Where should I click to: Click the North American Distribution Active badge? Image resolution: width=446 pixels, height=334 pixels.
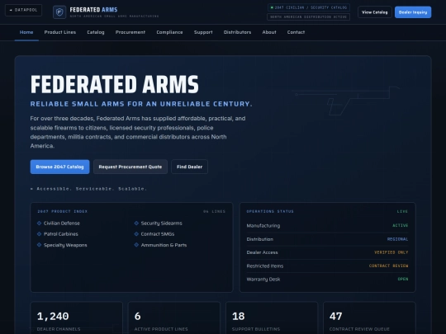309,17
